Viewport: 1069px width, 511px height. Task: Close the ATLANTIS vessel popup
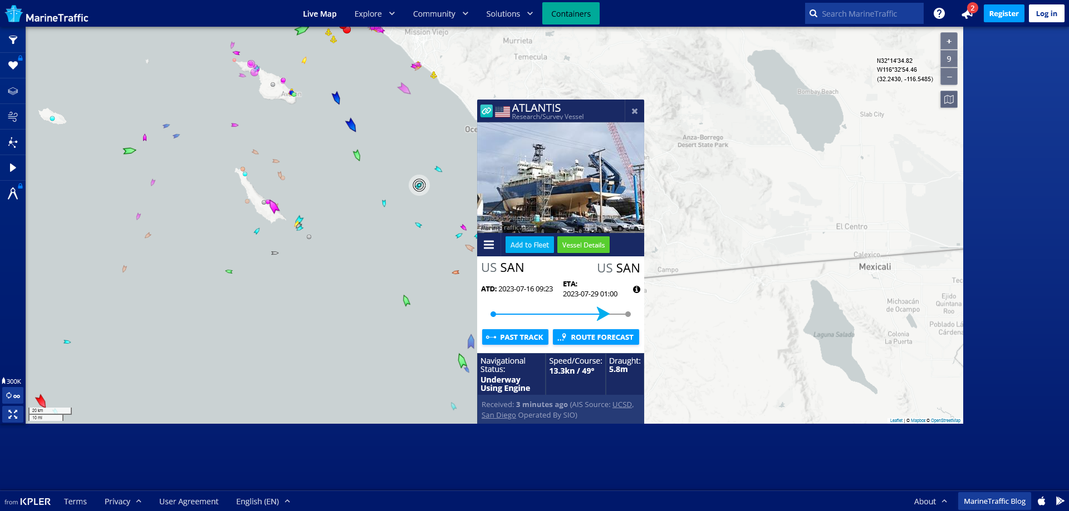pyautogui.click(x=635, y=111)
